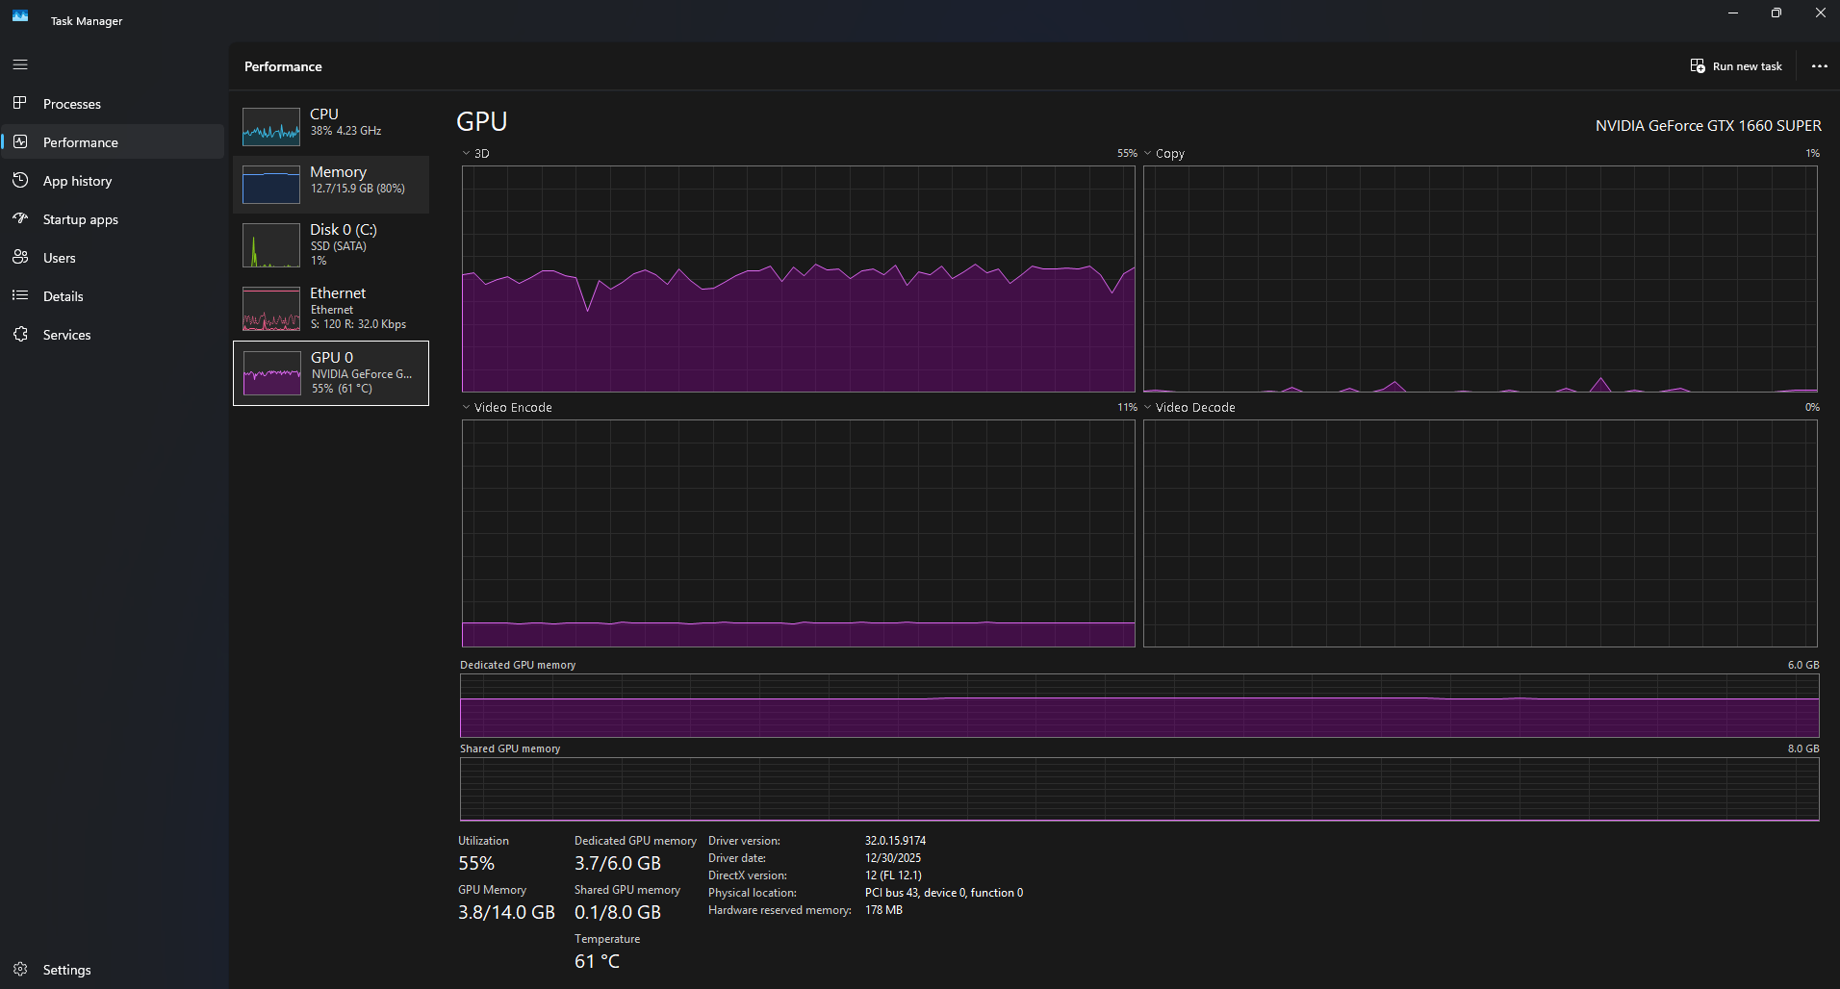Click the NVIDIA GeForce GTX 1660 SUPER title

pos(1708,125)
